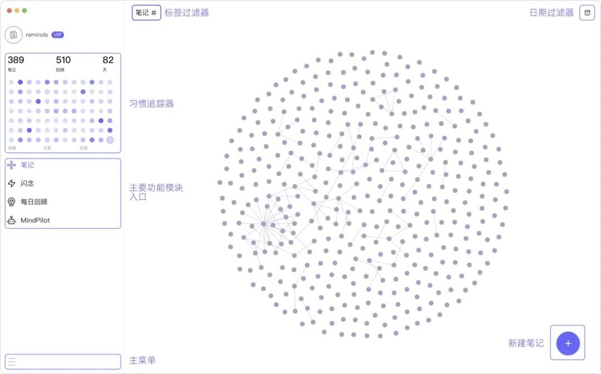Screen dimensions: 601x374
Task: Toggle the VIP badge next to reminds
Action: [57, 35]
